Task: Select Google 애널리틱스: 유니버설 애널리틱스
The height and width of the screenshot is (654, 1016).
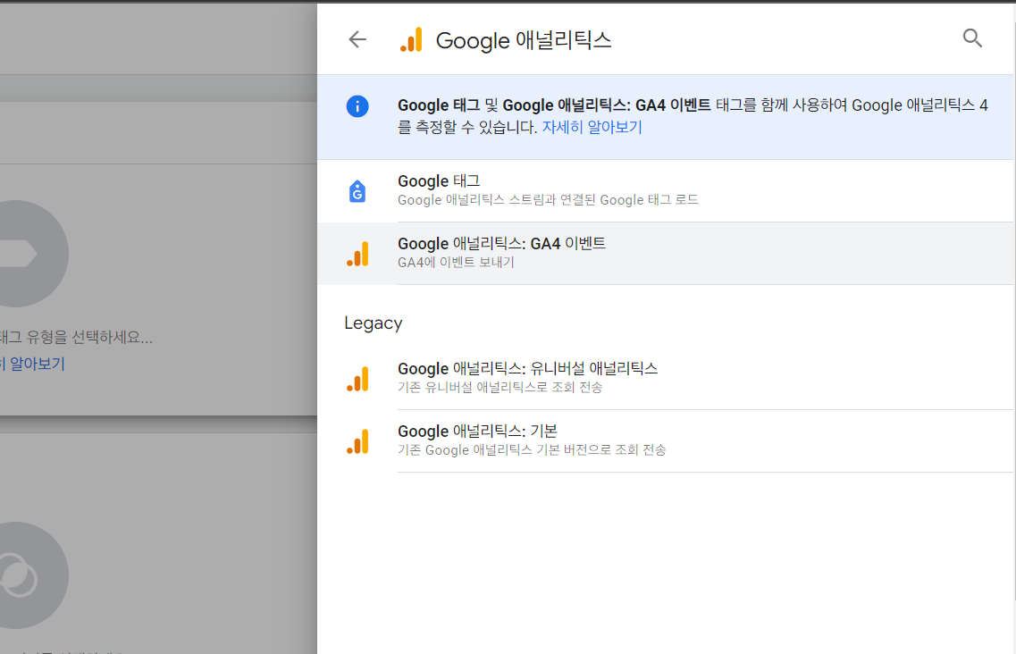Action: click(x=666, y=378)
